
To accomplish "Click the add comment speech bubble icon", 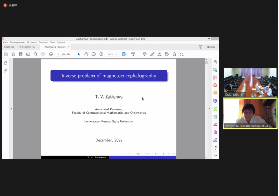I will 145,54.
